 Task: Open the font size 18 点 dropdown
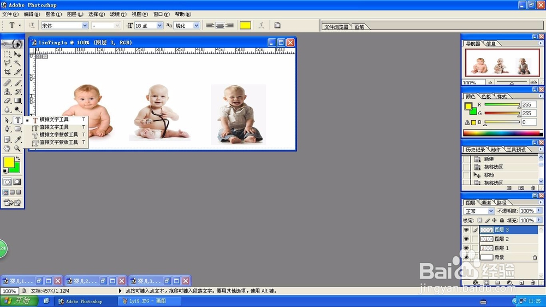click(159, 26)
